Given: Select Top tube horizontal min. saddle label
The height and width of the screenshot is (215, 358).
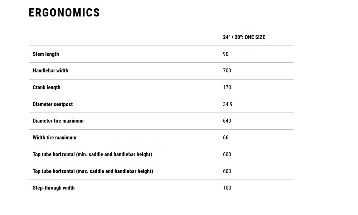Looking at the screenshot, I should click(92, 154).
